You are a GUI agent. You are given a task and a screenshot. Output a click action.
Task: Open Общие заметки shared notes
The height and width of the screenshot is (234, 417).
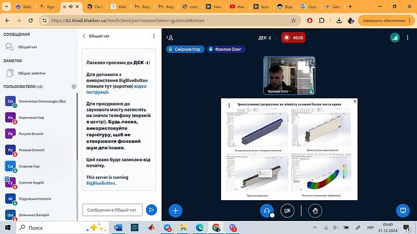[x=31, y=73]
